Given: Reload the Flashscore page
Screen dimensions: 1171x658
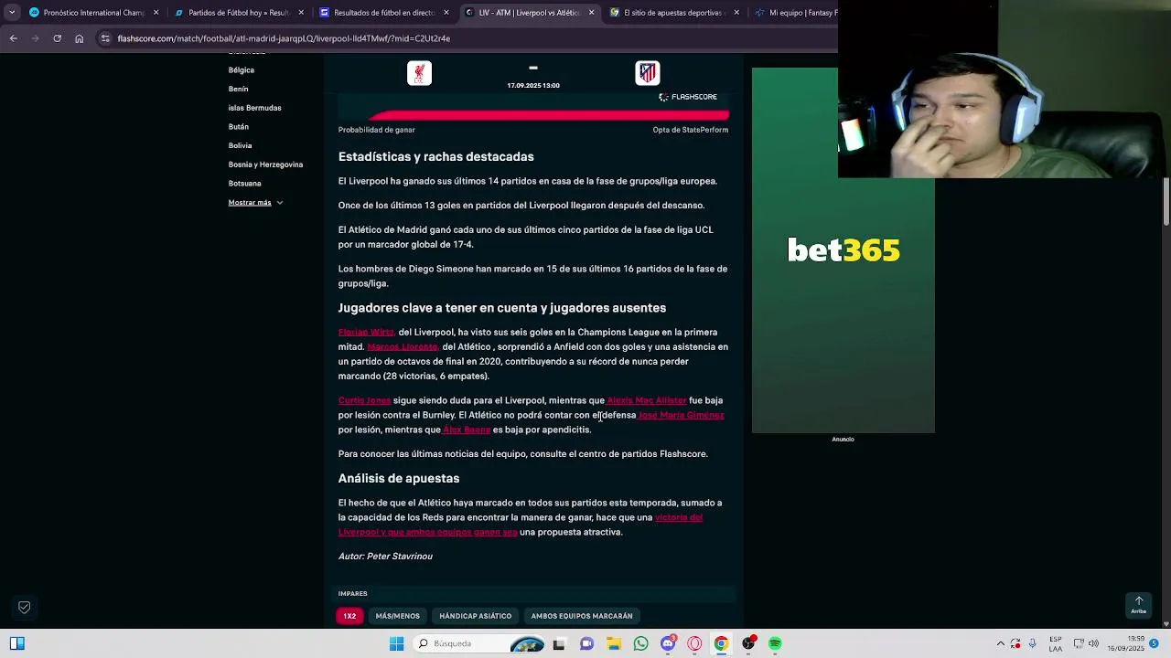Looking at the screenshot, I should 57,38.
